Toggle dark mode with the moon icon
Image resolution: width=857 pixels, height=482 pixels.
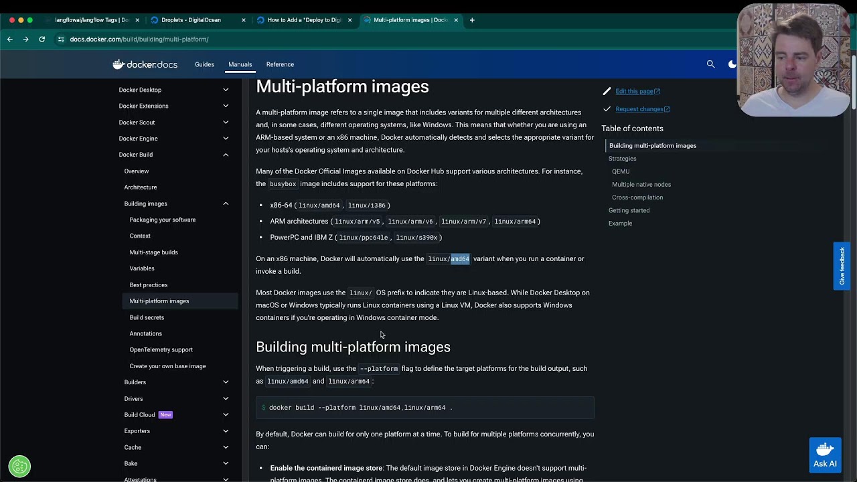[x=732, y=64]
